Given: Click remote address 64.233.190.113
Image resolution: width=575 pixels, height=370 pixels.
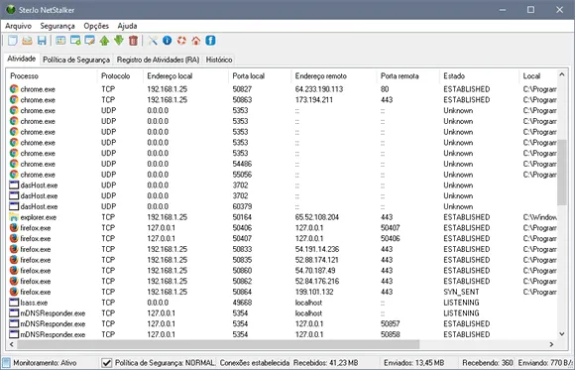Looking at the screenshot, I should coord(319,89).
